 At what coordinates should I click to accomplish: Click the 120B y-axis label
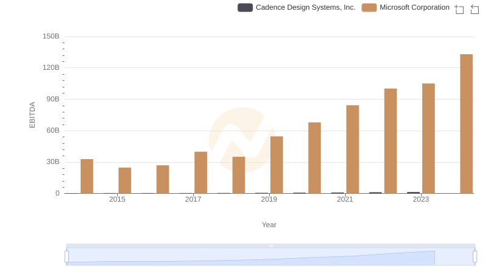tap(51, 68)
